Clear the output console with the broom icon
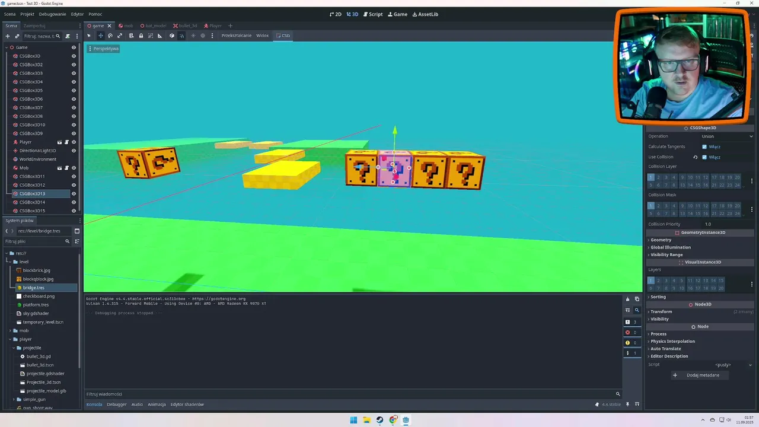 627,299
